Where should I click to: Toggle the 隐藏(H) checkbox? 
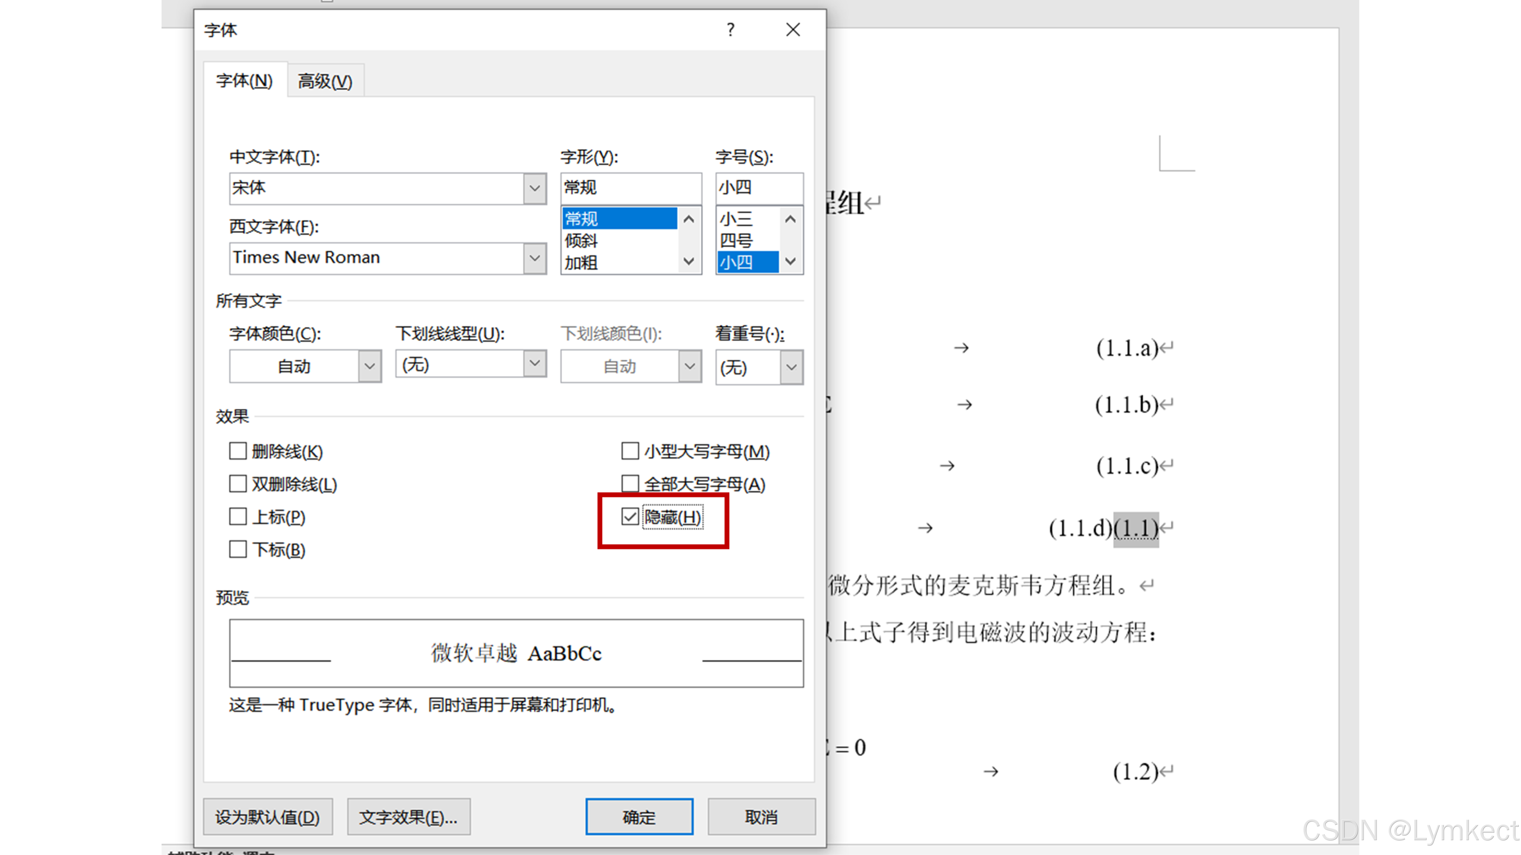coord(630,517)
